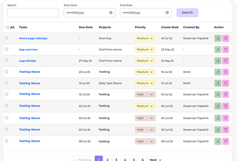Tick the Logo Design row checkbox
Screen dimensions: 237x161
[7, 60]
